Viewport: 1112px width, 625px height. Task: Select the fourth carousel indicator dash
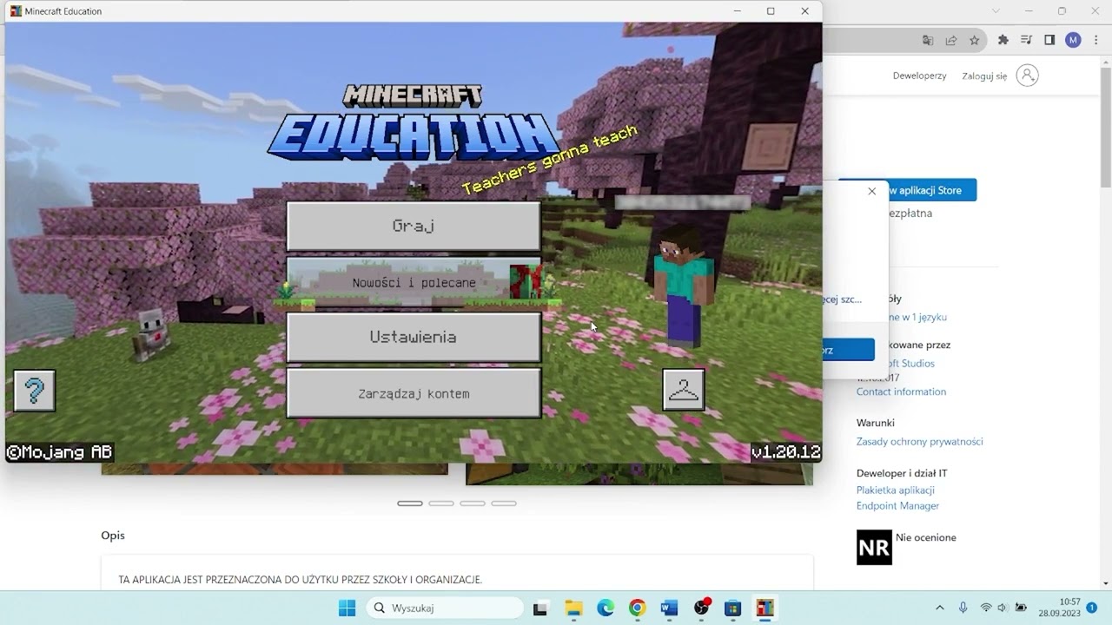tap(504, 503)
